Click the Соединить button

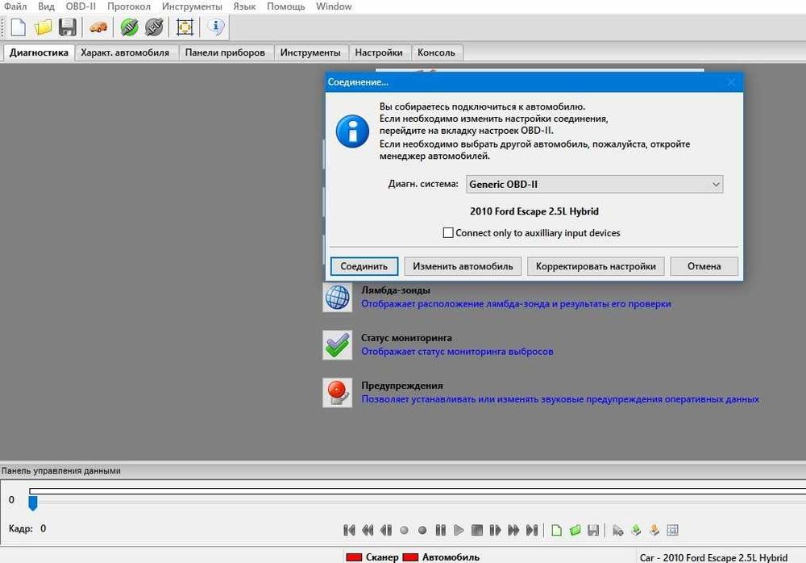click(x=364, y=266)
